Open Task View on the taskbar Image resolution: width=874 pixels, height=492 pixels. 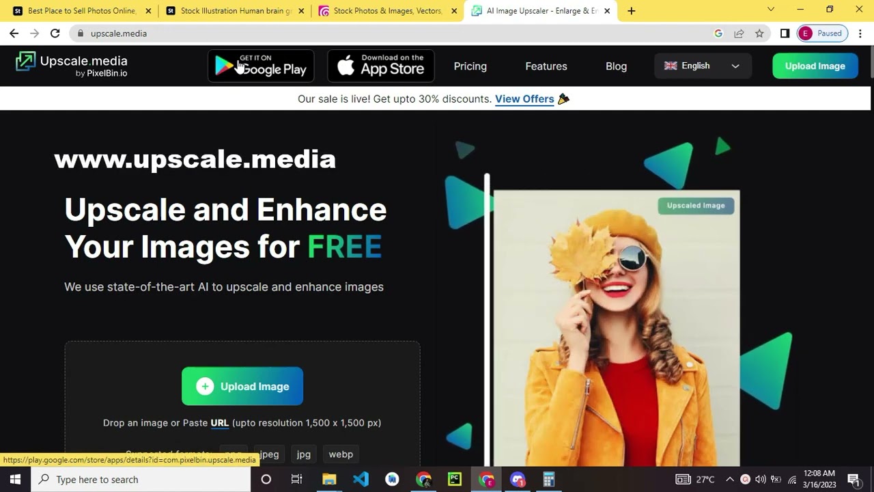point(296,480)
